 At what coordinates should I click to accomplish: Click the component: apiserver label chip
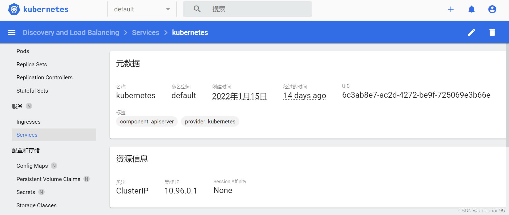pos(147,122)
